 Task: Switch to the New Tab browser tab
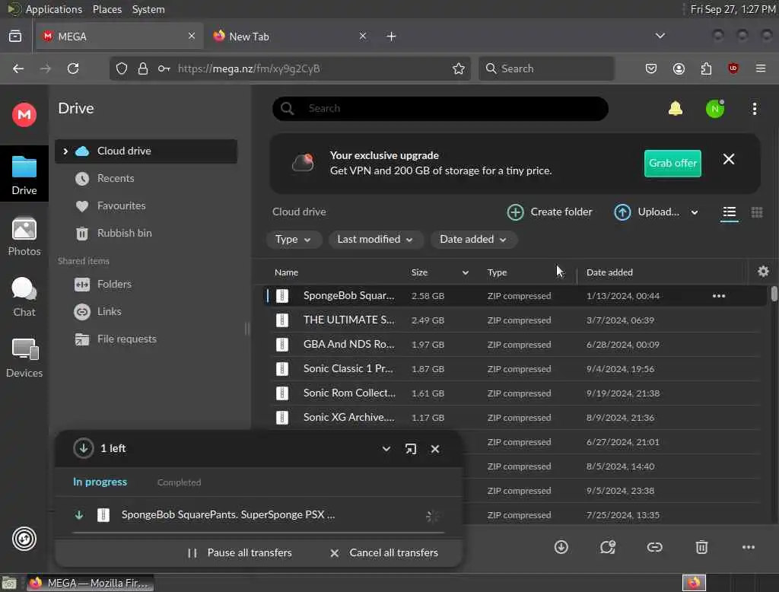pyautogui.click(x=291, y=37)
